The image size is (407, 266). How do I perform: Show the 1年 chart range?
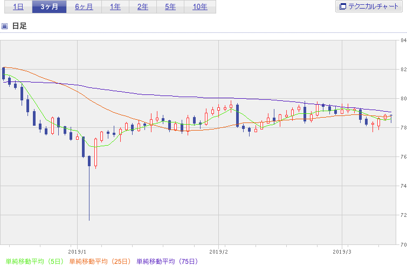point(115,7)
